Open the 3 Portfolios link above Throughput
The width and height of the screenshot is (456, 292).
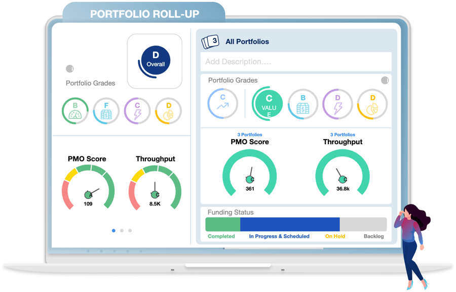click(x=343, y=135)
